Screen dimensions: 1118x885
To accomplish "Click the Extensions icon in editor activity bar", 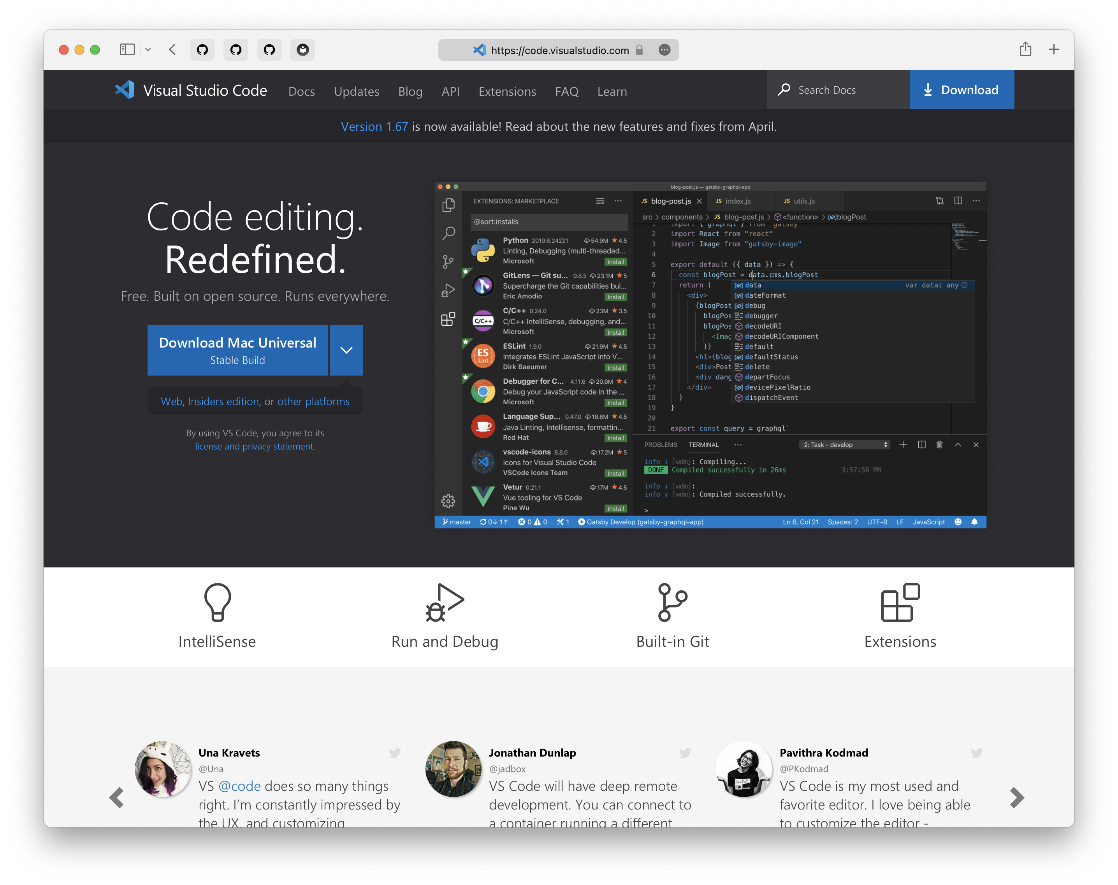I will point(448,319).
